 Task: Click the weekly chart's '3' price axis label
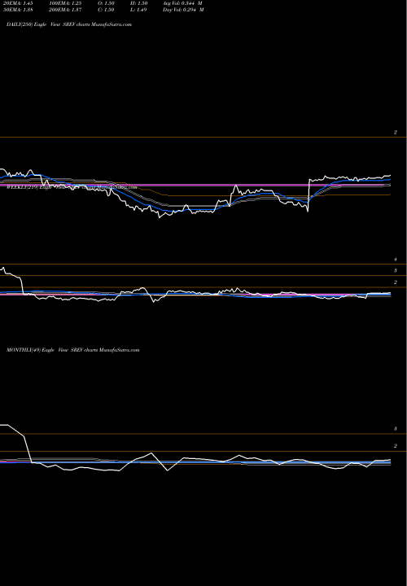coord(396,270)
